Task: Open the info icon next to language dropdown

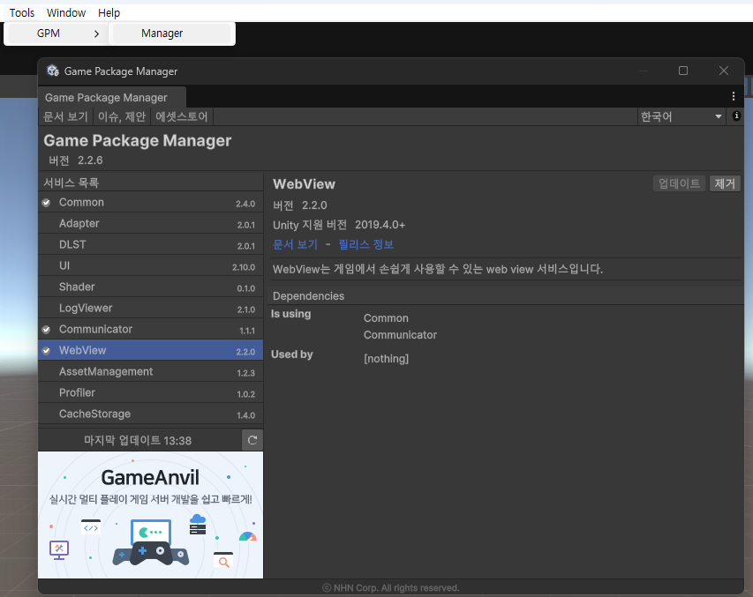Action: click(x=736, y=116)
